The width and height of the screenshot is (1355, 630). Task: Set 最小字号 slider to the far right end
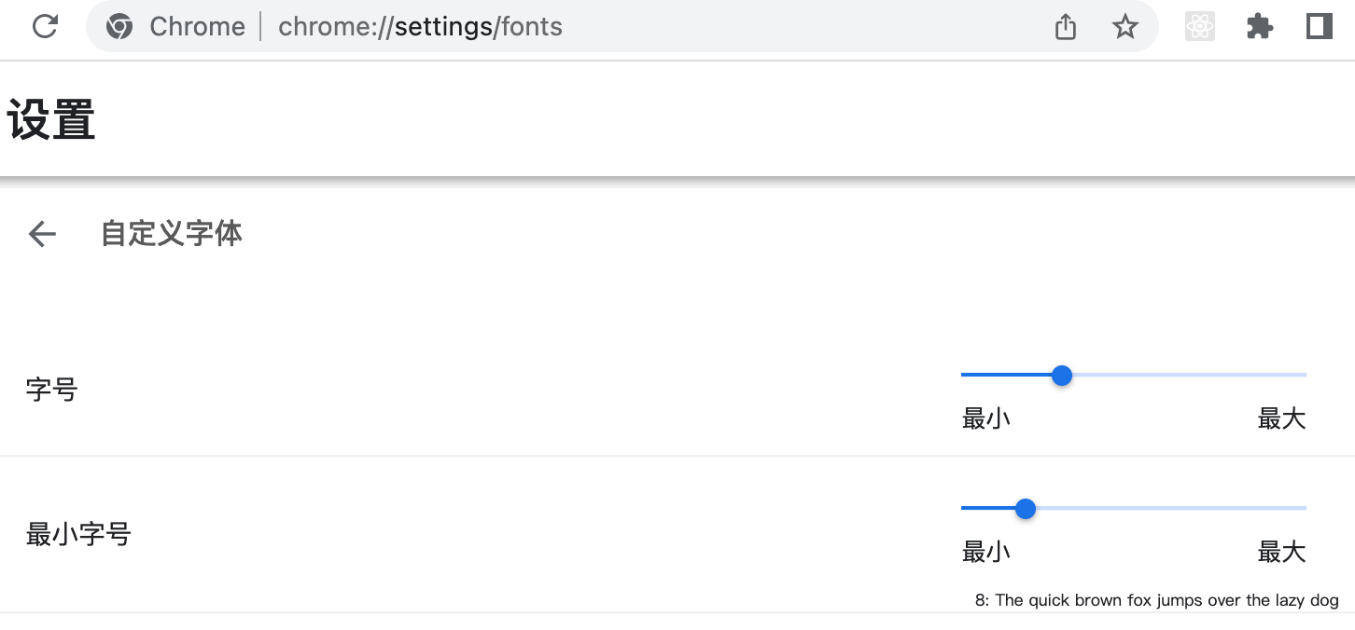[1304, 508]
